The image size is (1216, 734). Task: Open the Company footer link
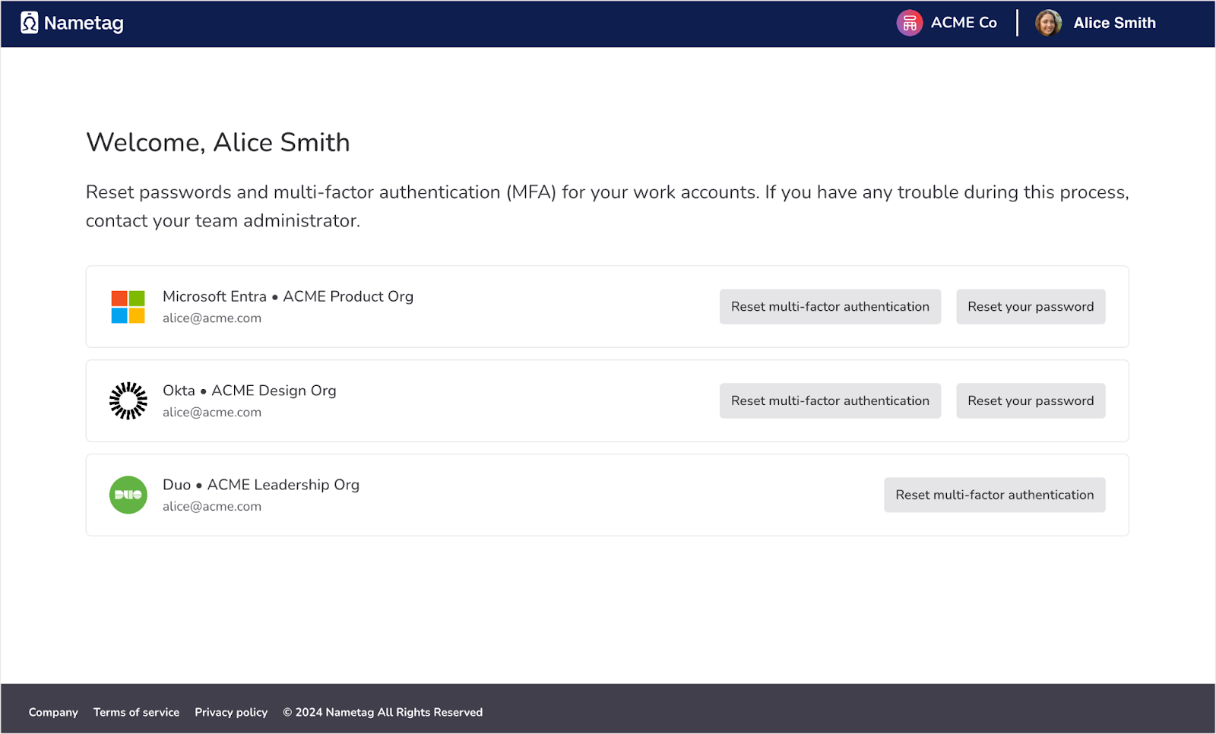pos(53,712)
